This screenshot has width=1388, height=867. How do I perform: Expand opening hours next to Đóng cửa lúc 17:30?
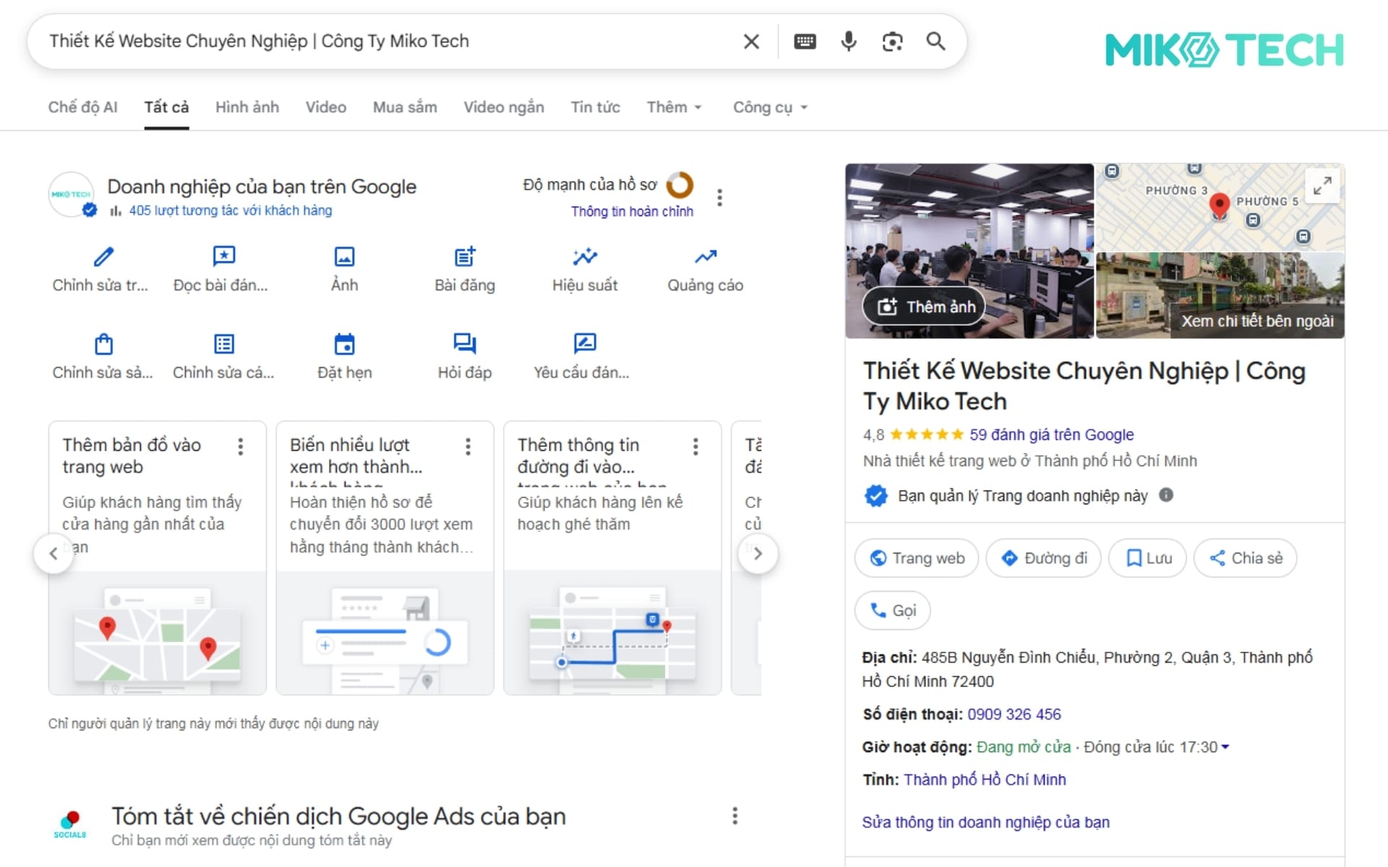click(1225, 747)
